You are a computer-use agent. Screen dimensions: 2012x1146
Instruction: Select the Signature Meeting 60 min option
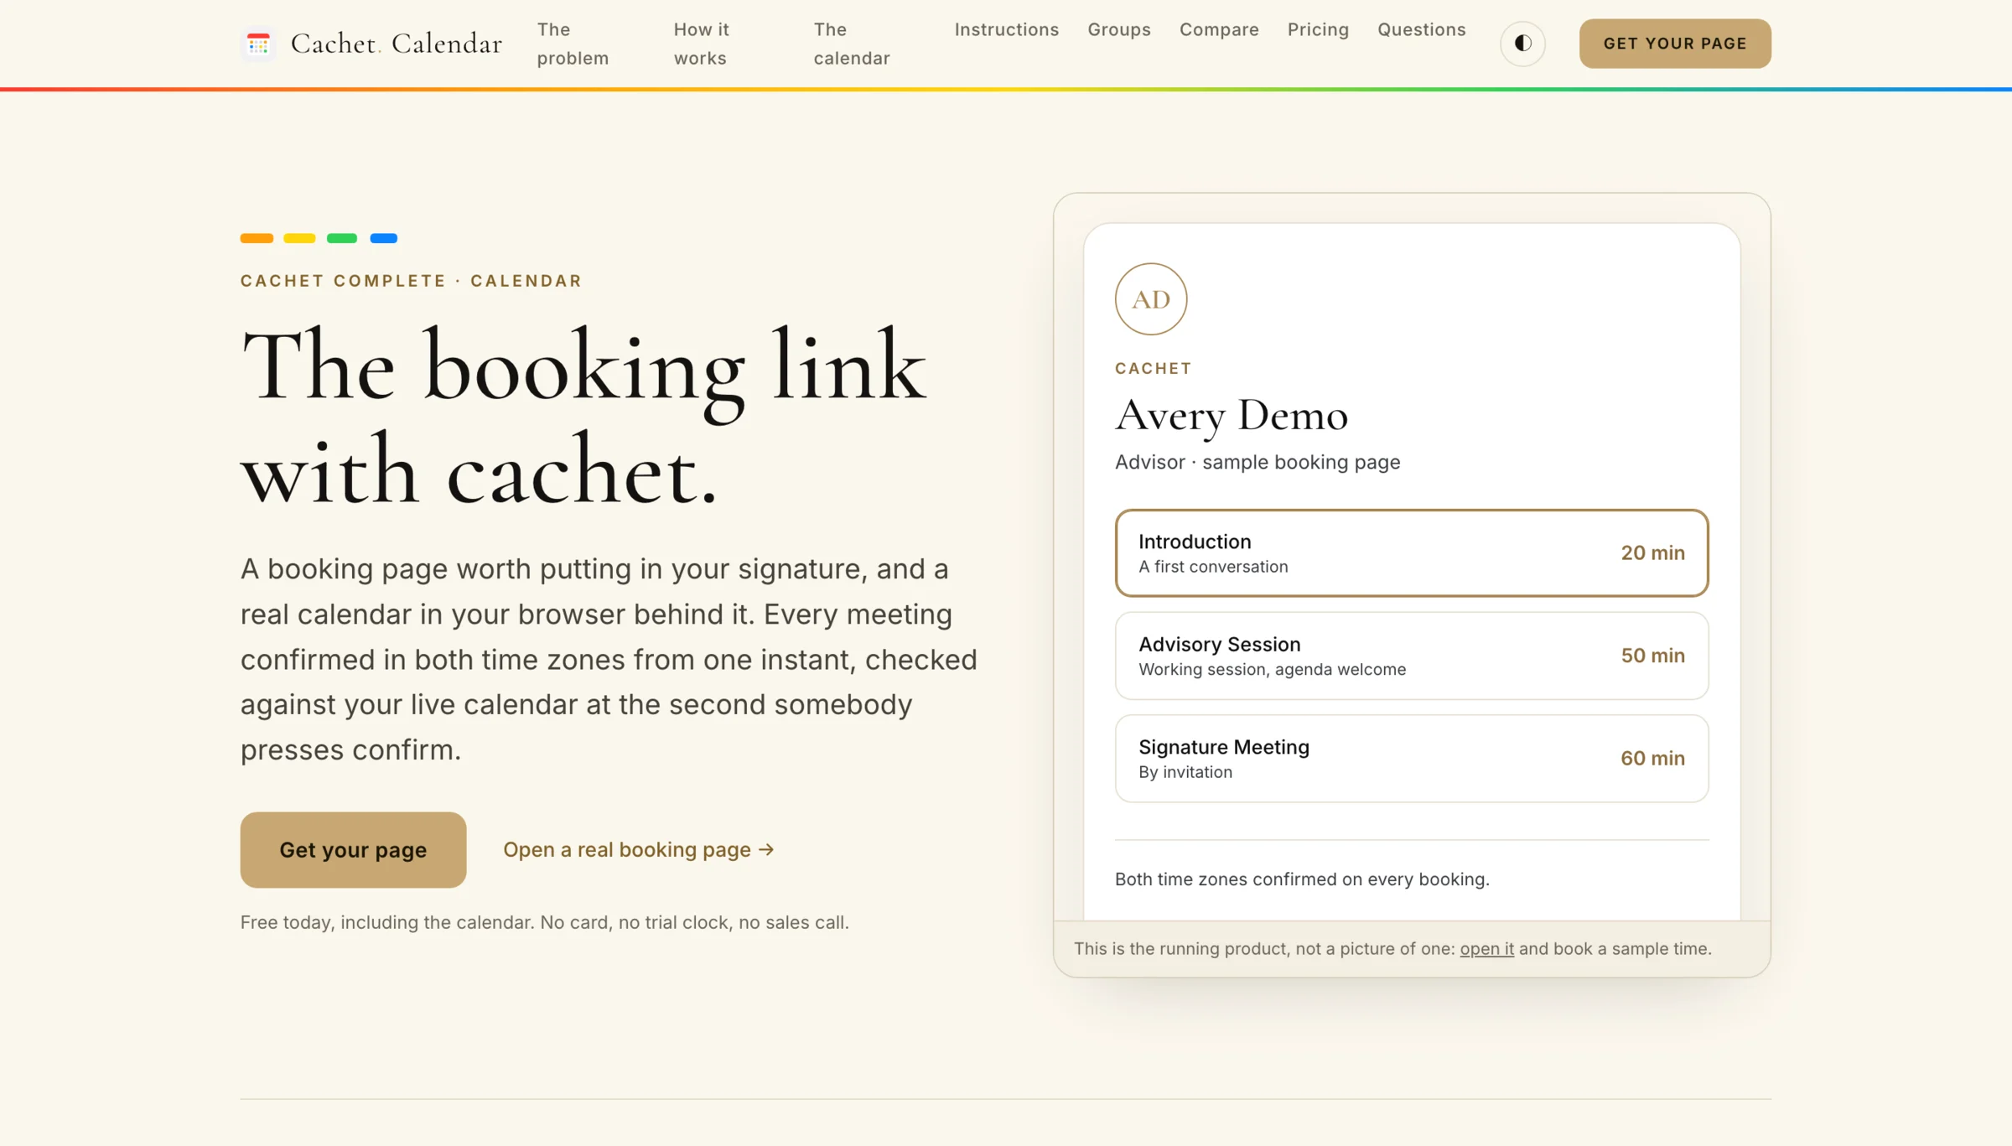pyautogui.click(x=1412, y=758)
